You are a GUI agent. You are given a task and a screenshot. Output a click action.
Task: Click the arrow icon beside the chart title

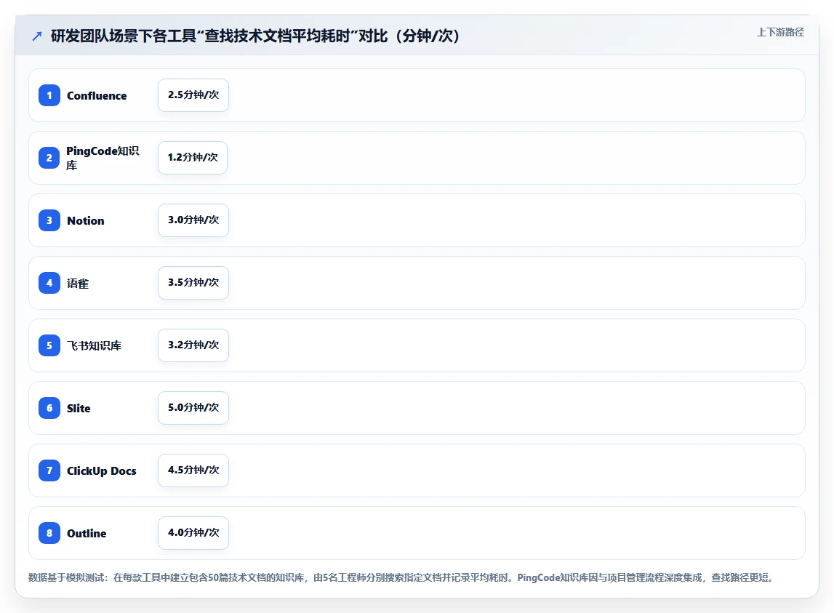(36, 36)
